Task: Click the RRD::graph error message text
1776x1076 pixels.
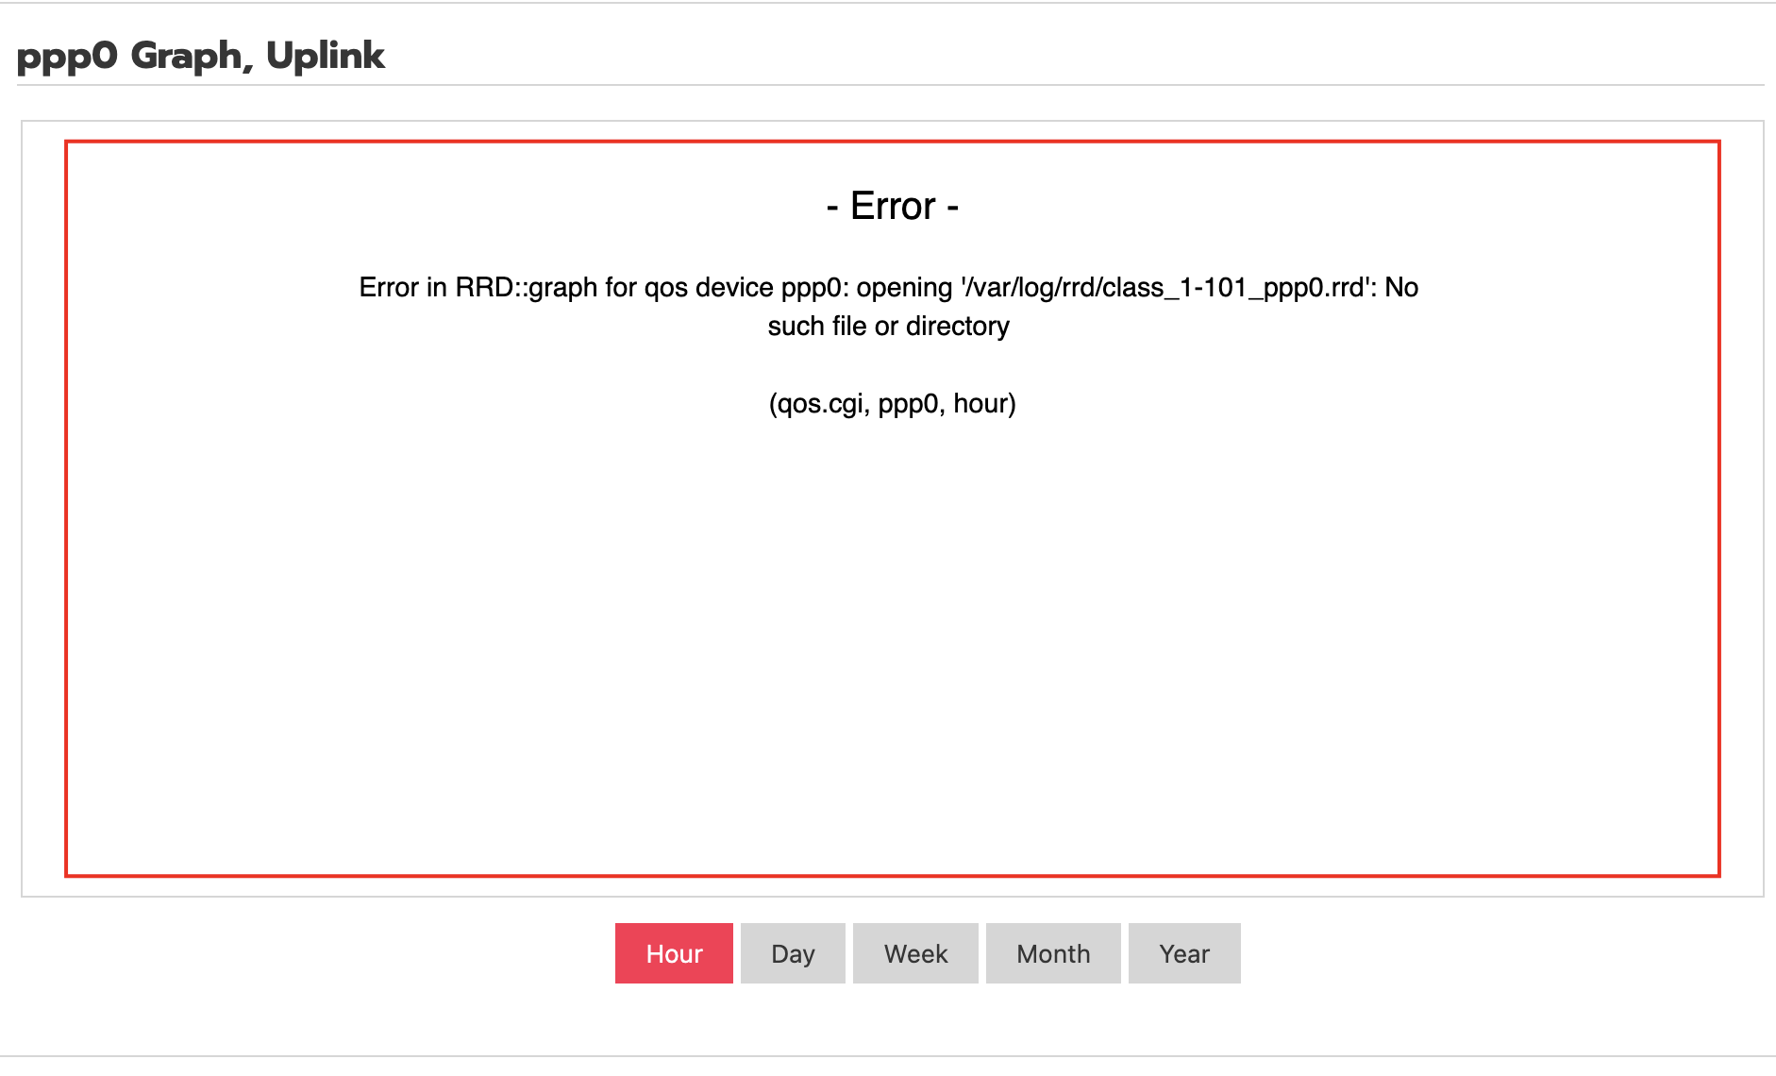Action: pyautogui.click(x=889, y=307)
